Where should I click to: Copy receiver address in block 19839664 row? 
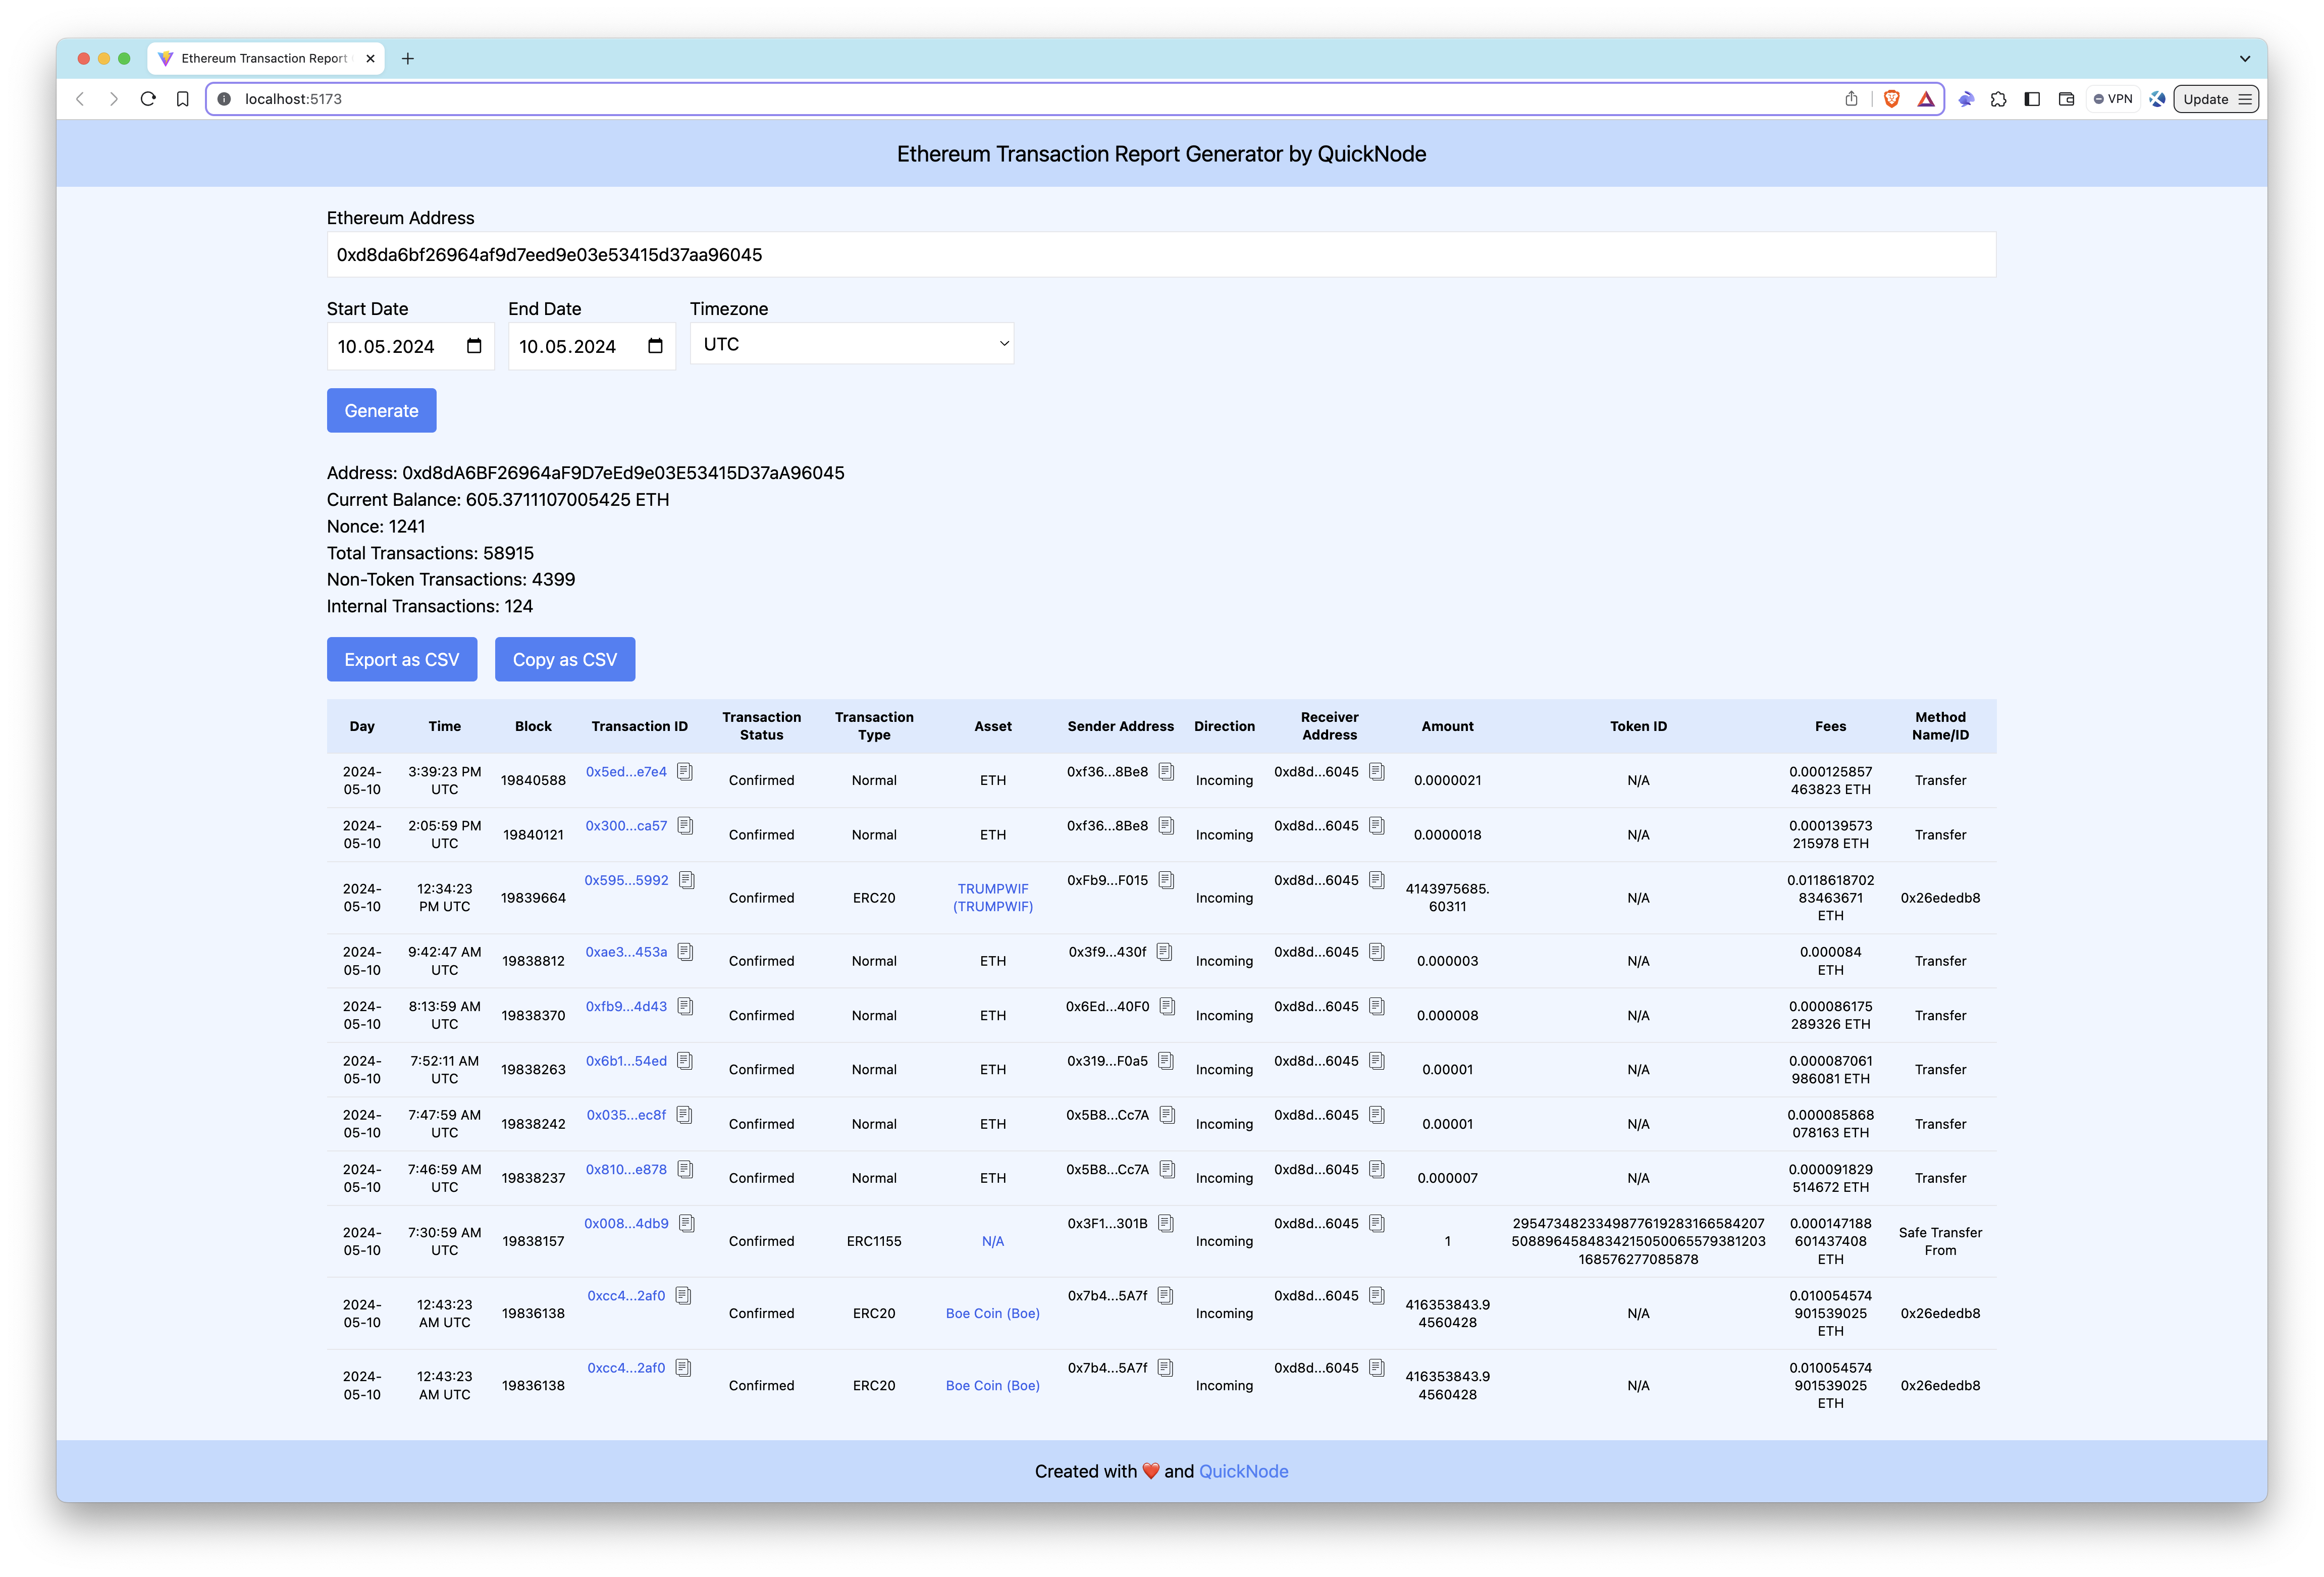pos(1377,880)
